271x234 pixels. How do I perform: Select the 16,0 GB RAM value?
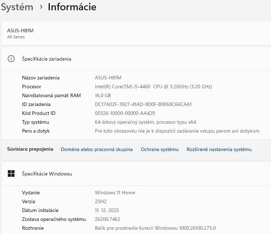(103, 95)
